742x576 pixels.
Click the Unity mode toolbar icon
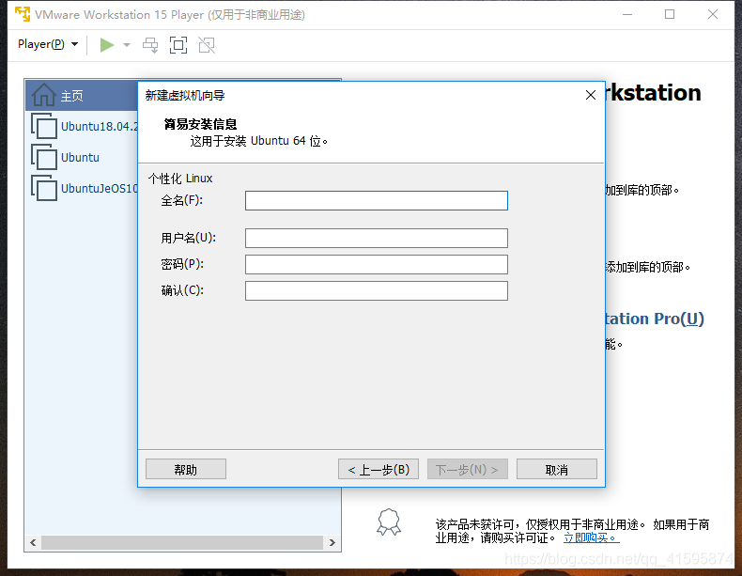click(207, 45)
